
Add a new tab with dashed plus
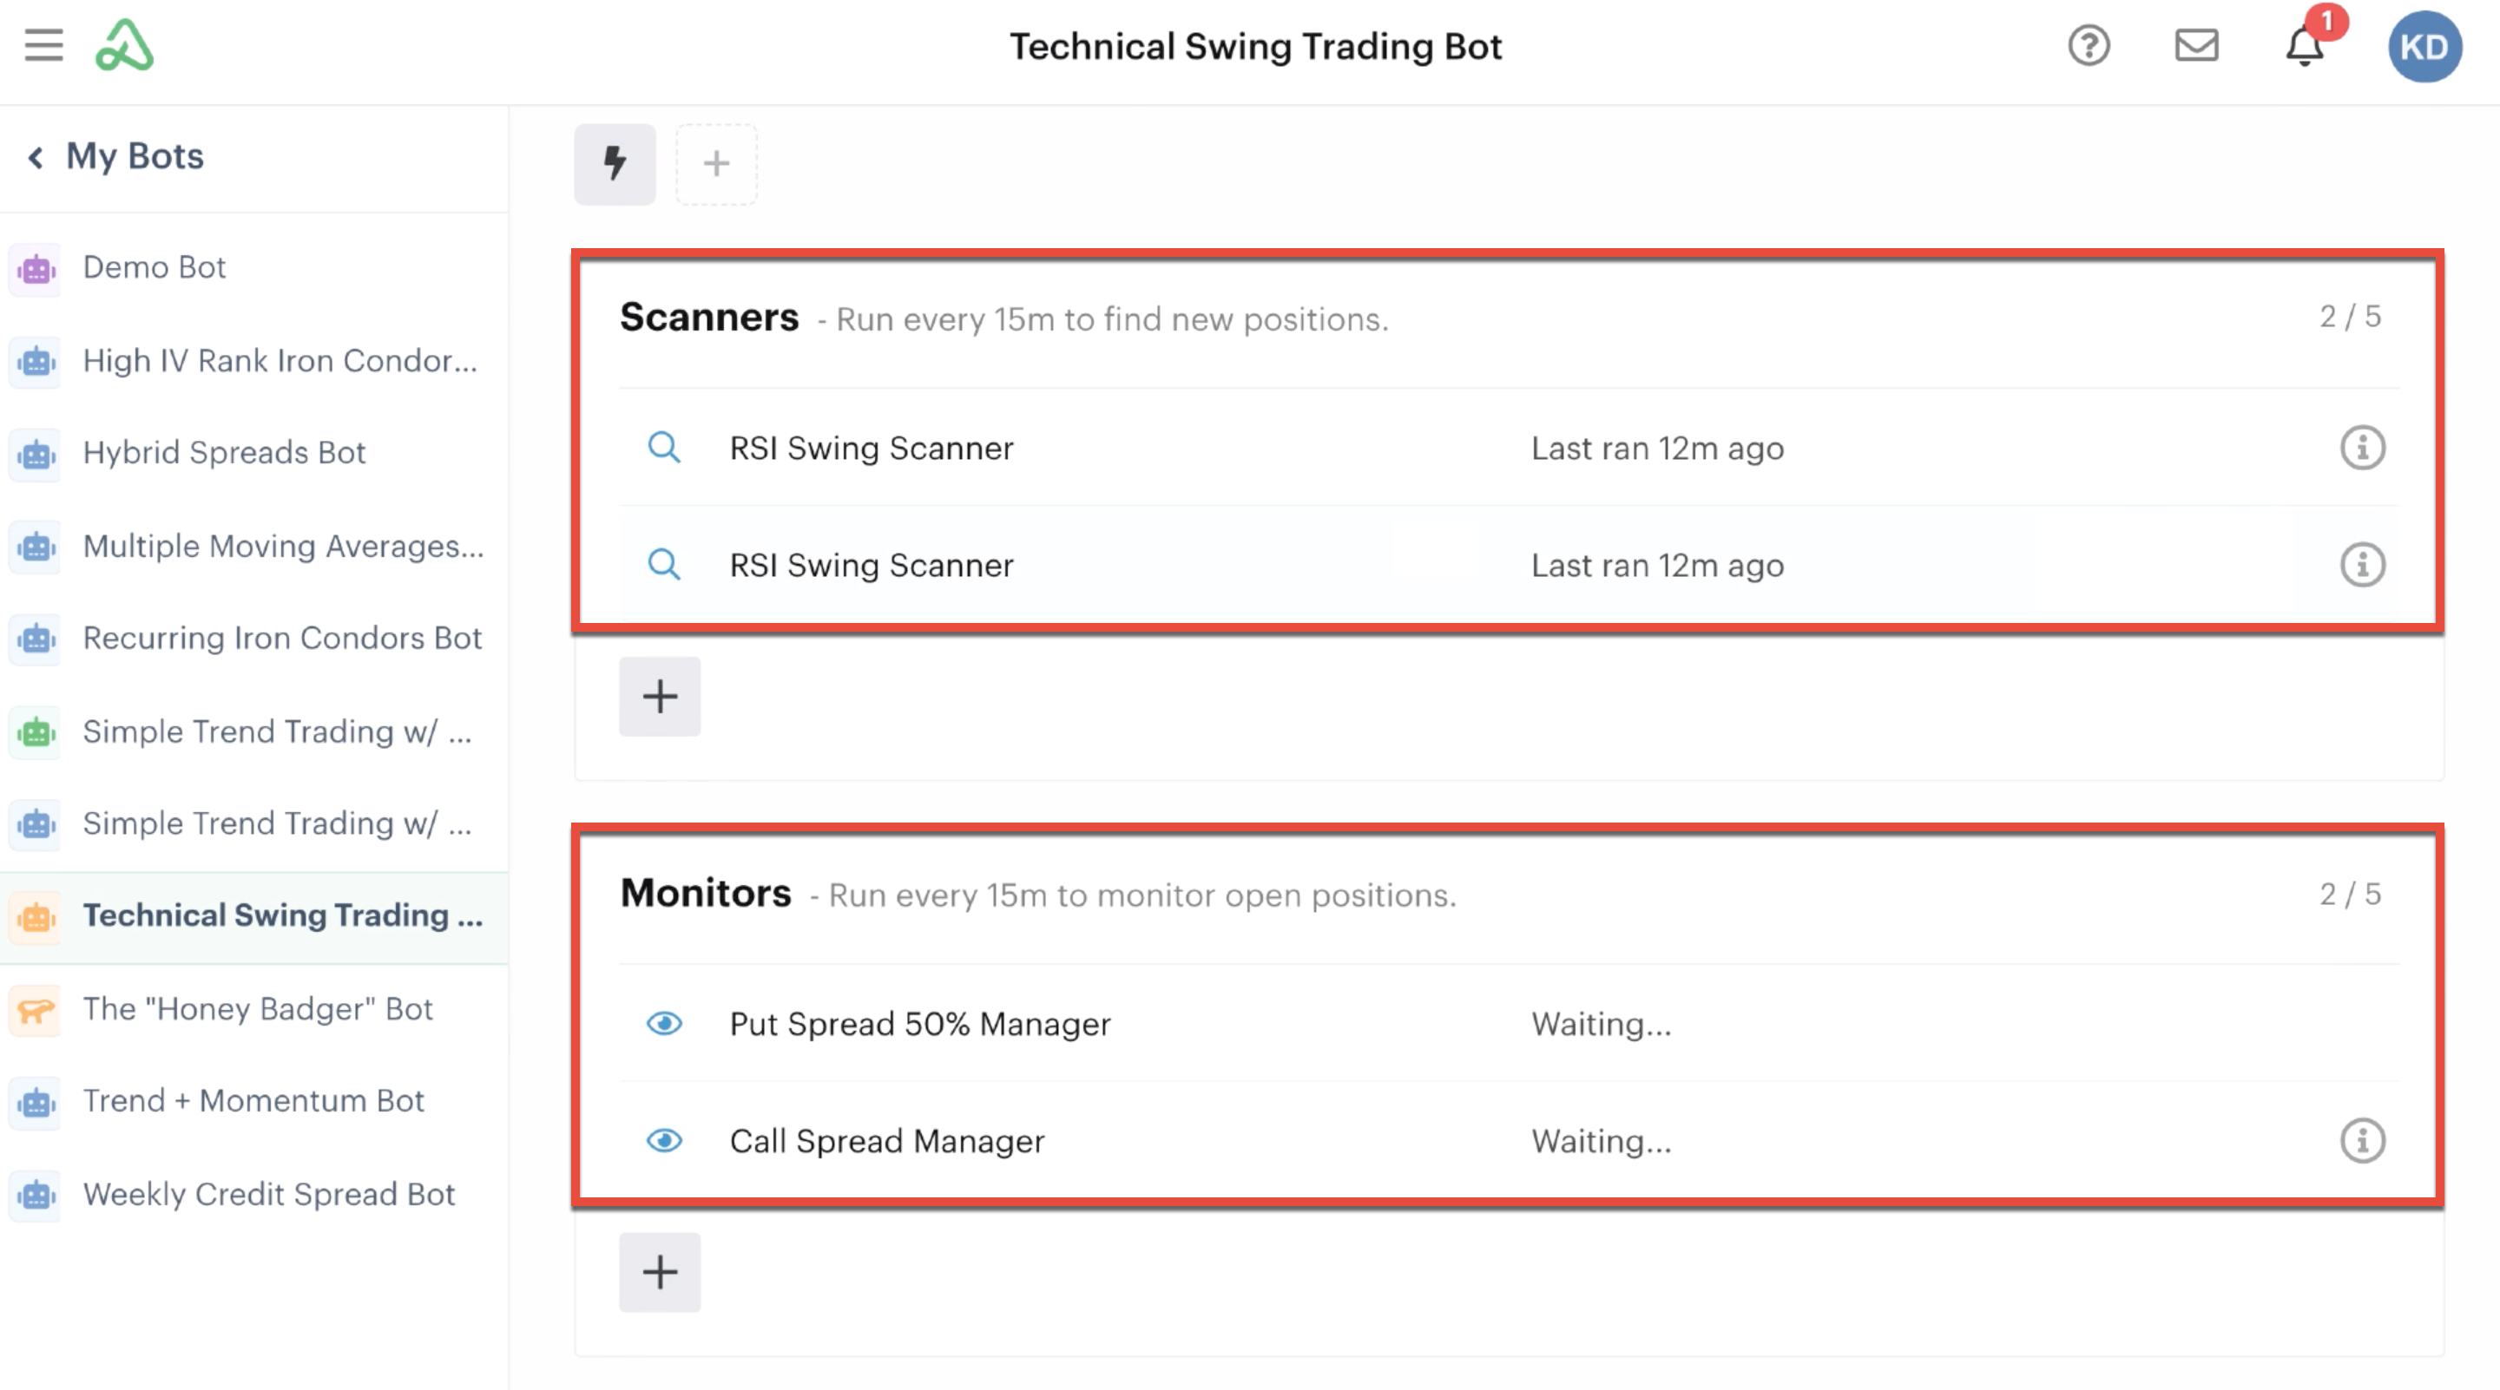tap(716, 164)
